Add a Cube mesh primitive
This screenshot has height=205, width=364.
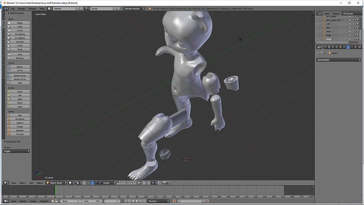(x=18, y=27)
